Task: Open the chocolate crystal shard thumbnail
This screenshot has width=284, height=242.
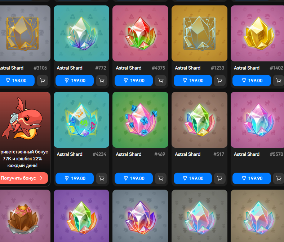Action: pos(25,216)
